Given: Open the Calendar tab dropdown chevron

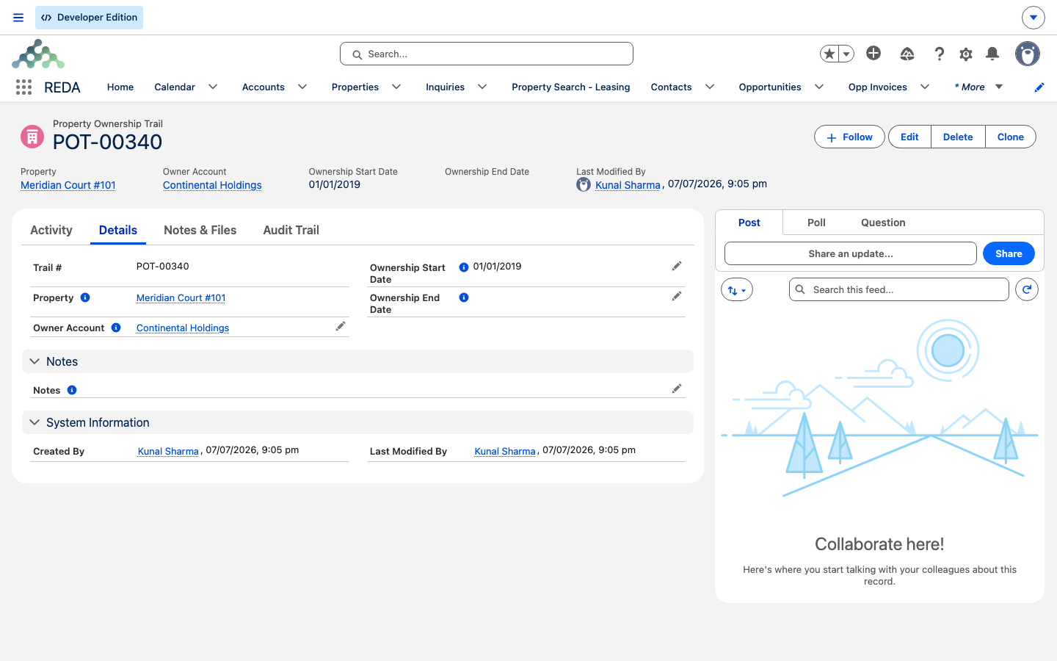Looking at the screenshot, I should coord(213,87).
